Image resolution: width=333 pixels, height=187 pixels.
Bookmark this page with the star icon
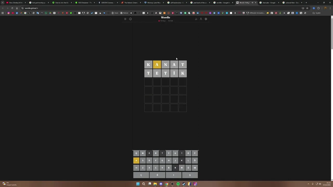307,8
